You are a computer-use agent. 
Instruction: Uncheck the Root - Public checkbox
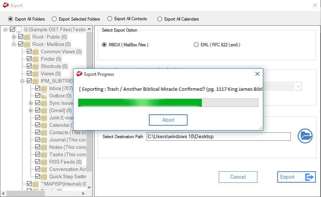click(21, 37)
